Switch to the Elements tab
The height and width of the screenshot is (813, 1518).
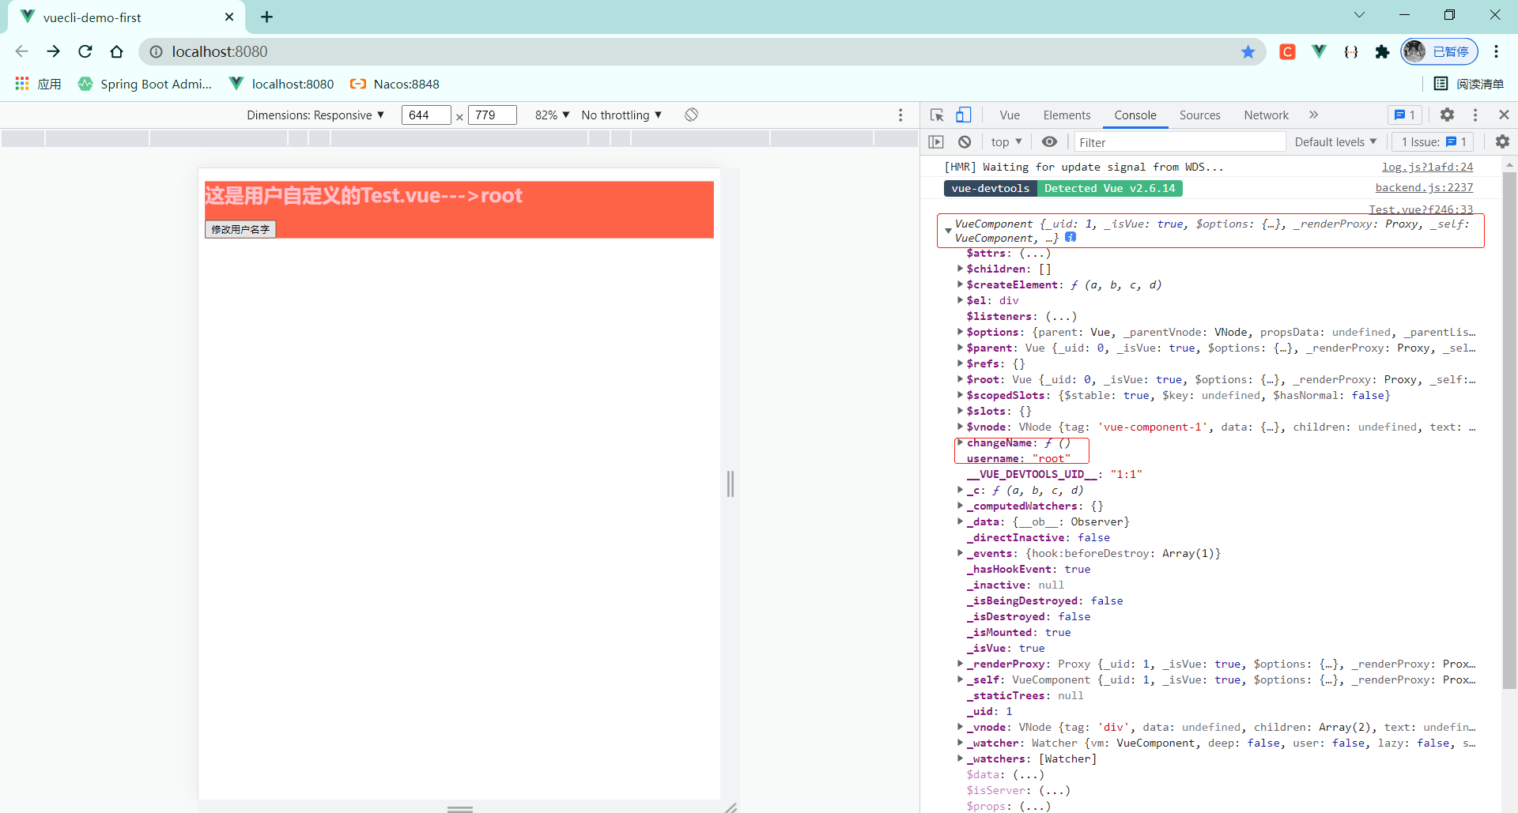pyautogui.click(x=1067, y=115)
